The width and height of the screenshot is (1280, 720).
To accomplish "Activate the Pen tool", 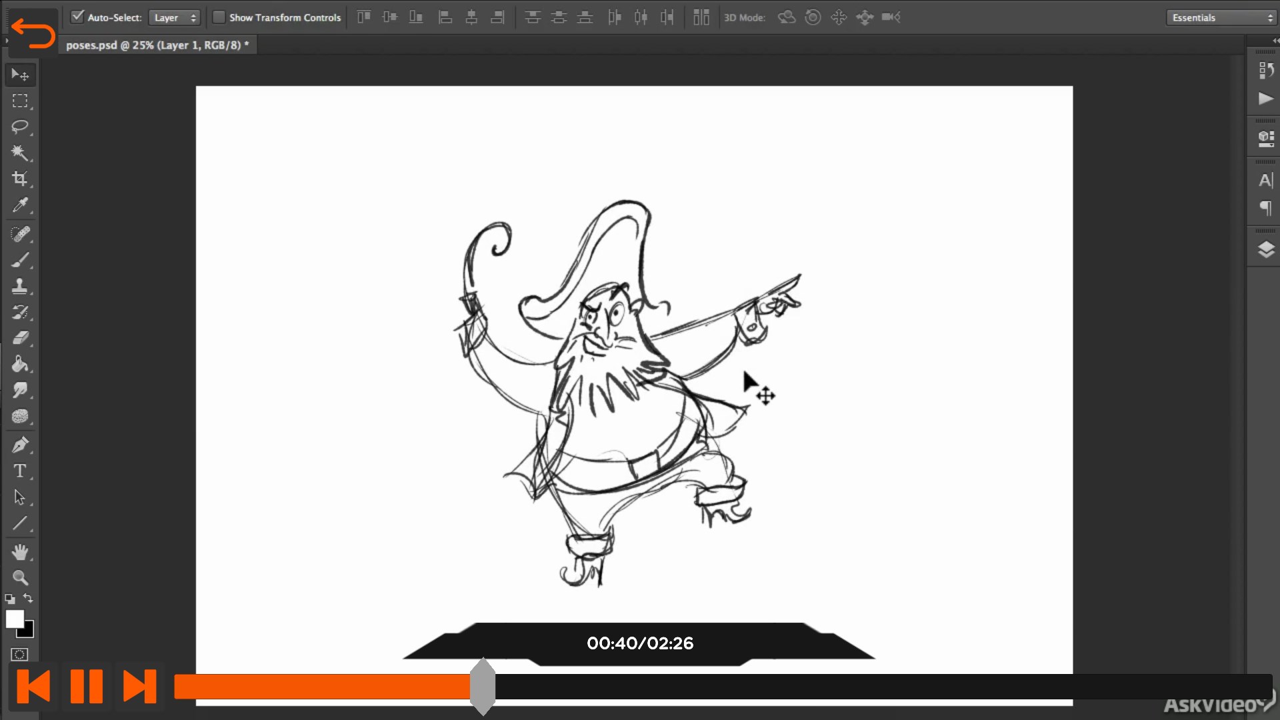I will click(x=20, y=445).
